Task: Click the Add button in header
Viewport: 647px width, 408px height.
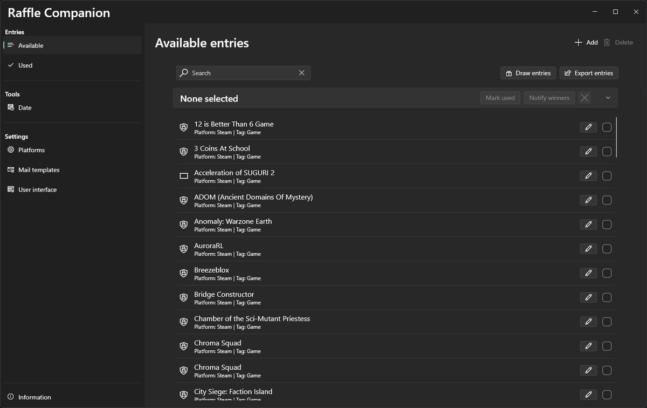Action: [586, 43]
